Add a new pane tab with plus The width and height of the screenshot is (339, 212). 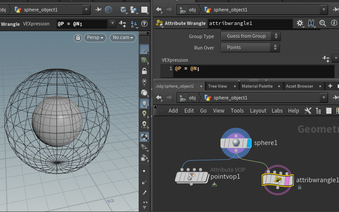point(330,86)
